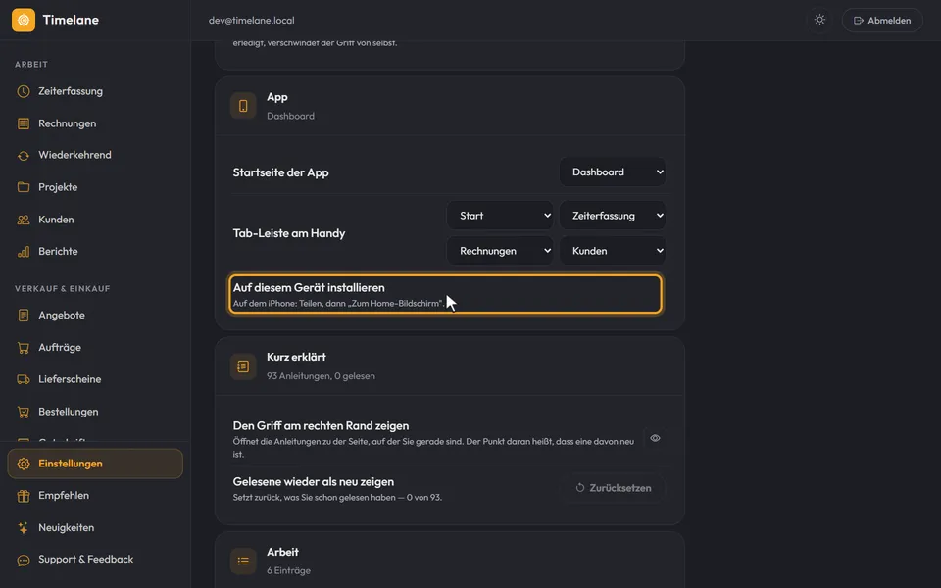Toggle eye icon for Griff am rechten Rand

[x=656, y=438]
